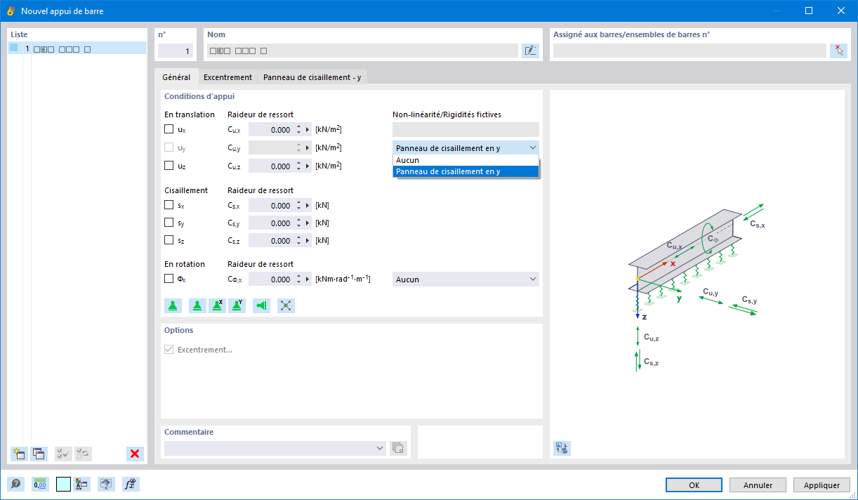
Task: Open the CΦ,x value arrow menu
Action: (x=308, y=279)
